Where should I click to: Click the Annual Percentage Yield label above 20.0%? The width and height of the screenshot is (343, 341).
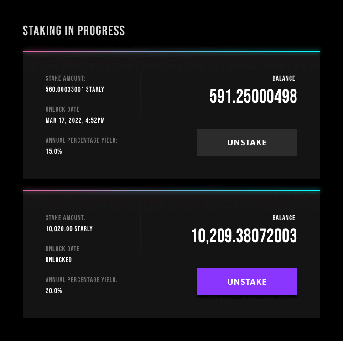pos(82,280)
